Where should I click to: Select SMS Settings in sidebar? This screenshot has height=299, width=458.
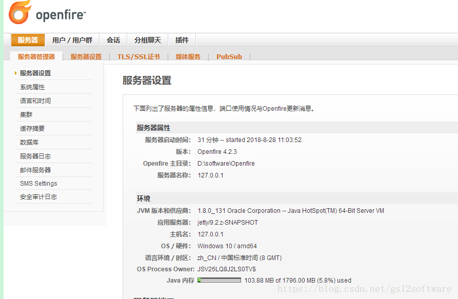click(x=40, y=183)
